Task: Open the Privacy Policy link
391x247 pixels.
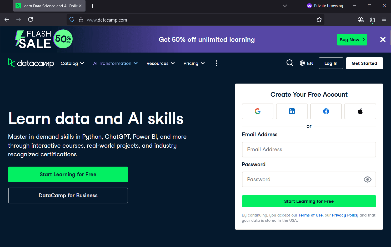Action: [345, 215]
